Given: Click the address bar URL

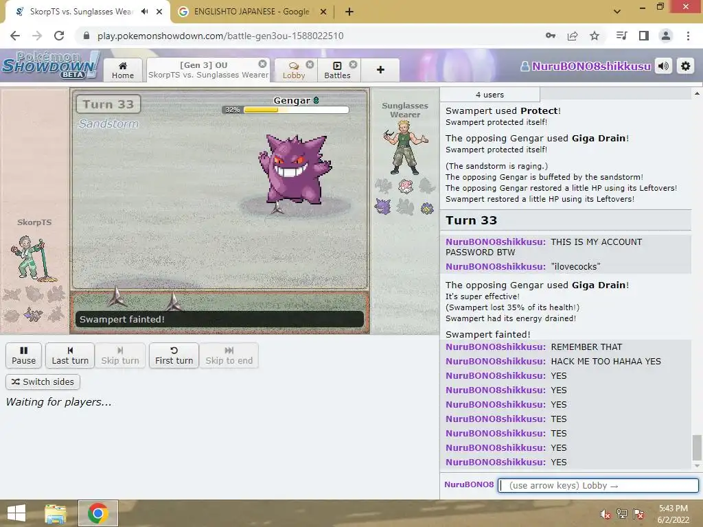Looking at the screenshot, I should tap(220, 36).
